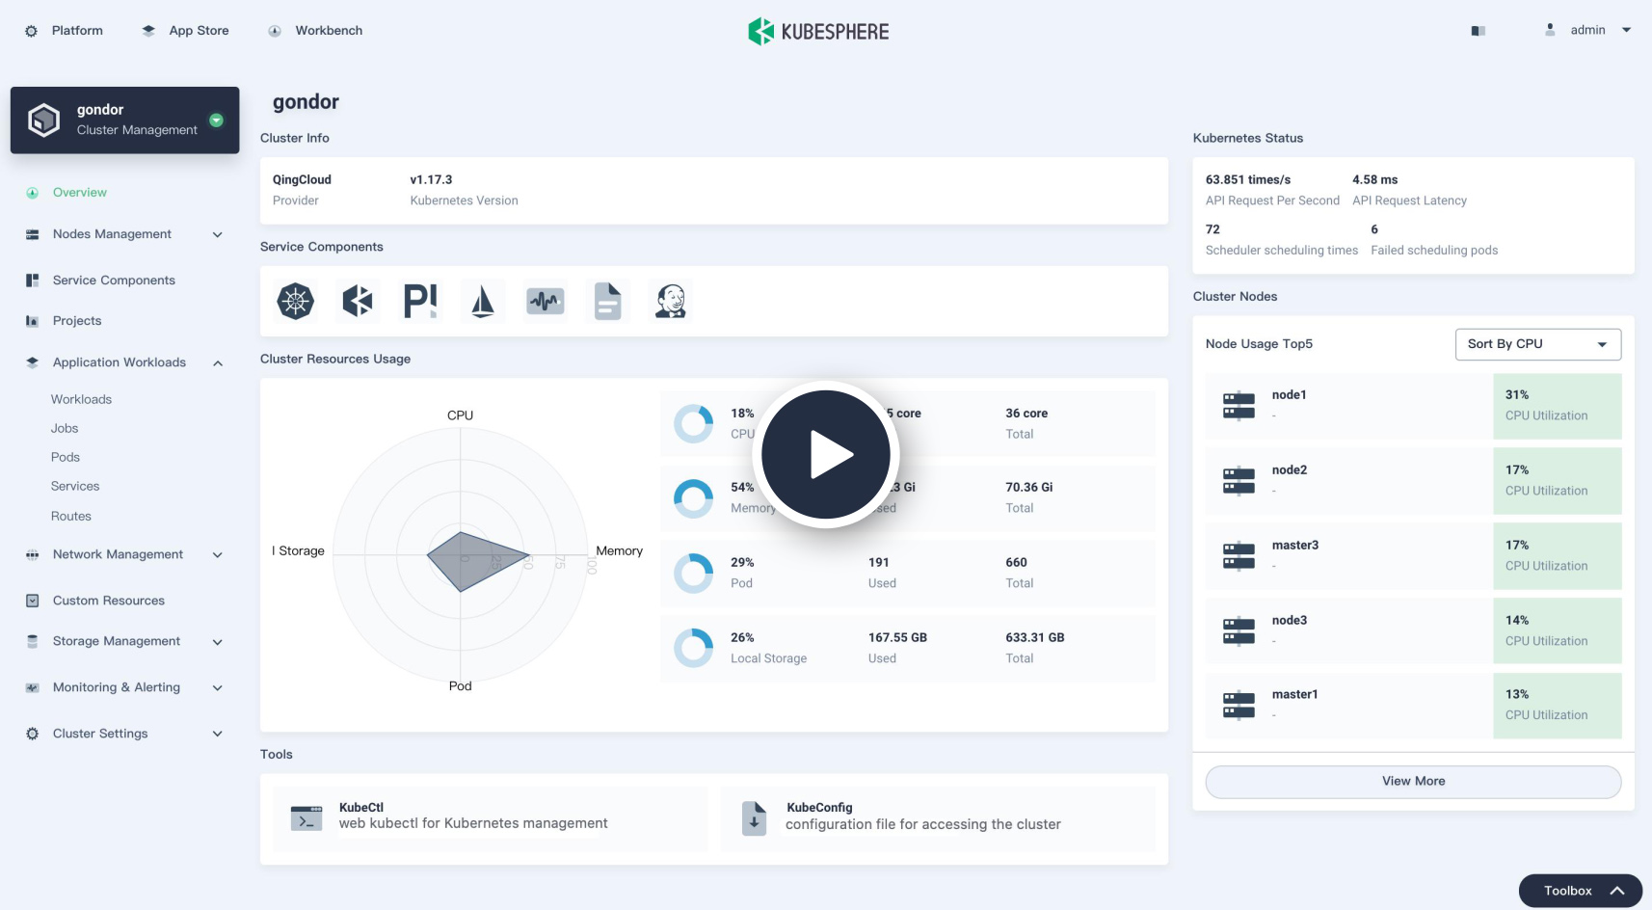Click the KubeConfig download file icon
This screenshot has width=1652, height=910.
(755, 818)
